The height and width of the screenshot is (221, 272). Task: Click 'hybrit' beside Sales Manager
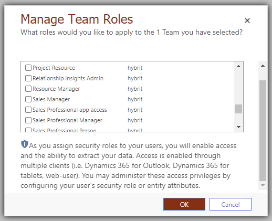point(135,99)
